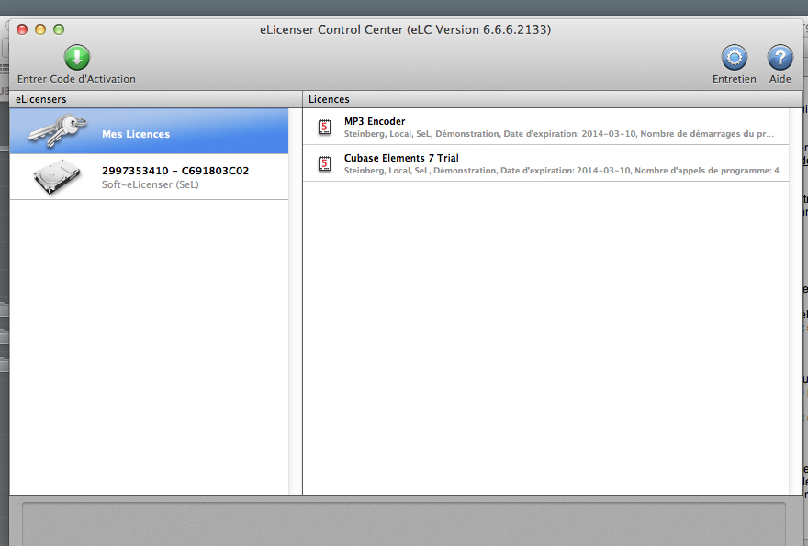Select the hard drive Soft-eLicenser icon
This screenshot has width=808, height=546.
pyautogui.click(x=57, y=177)
